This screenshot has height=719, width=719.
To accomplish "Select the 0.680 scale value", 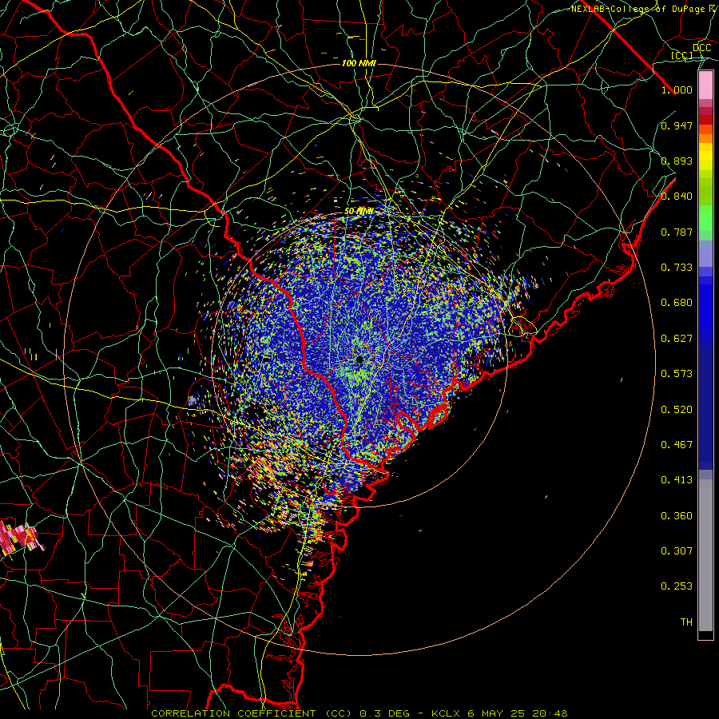I will pos(677,303).
